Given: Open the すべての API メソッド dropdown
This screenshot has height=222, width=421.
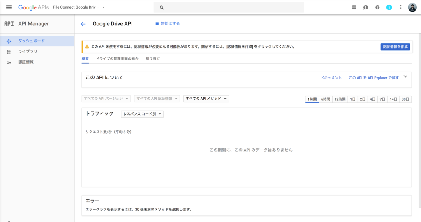Looking at the screenshot, I should [x=206, y=99].
